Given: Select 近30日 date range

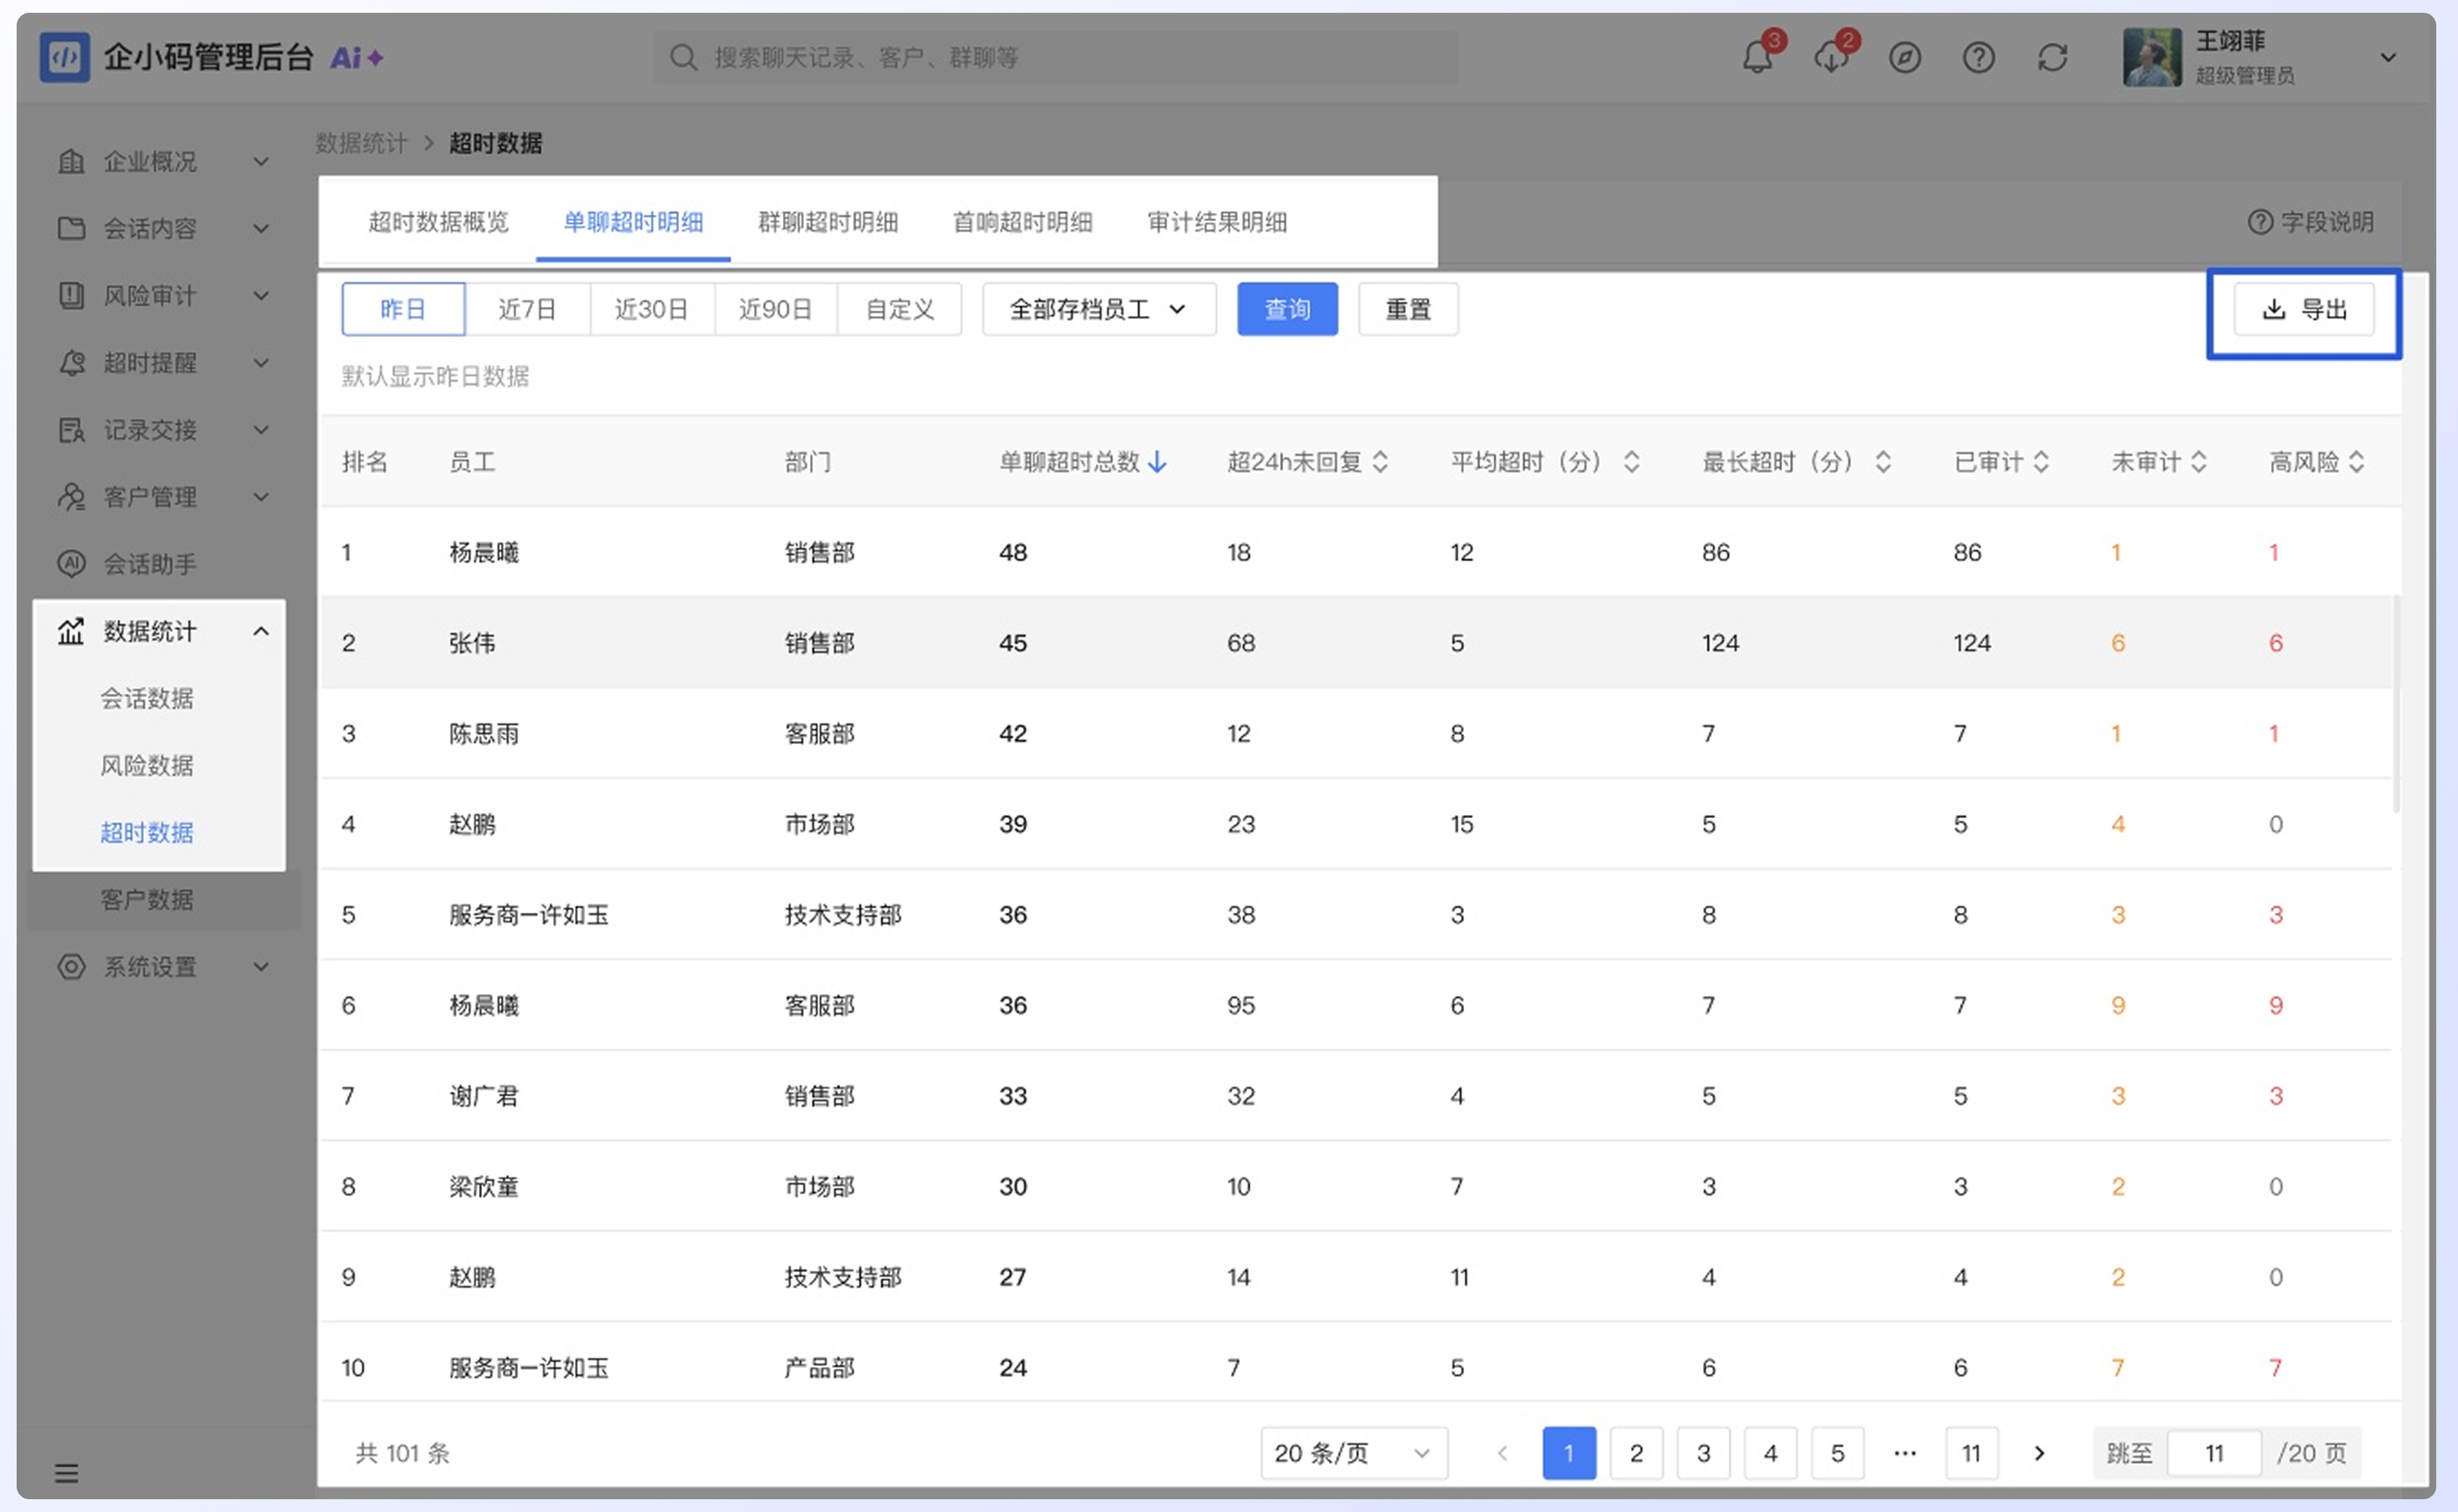Looking at the screenshot, I should [x=651, y=309].
